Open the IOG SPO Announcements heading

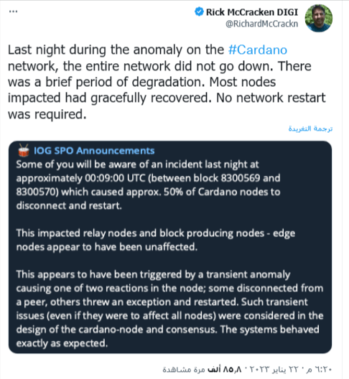click(x=94, y=151)
